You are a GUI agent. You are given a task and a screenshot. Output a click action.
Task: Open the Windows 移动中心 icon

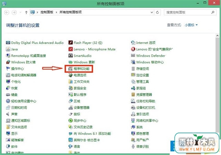(x=133, y=62)
